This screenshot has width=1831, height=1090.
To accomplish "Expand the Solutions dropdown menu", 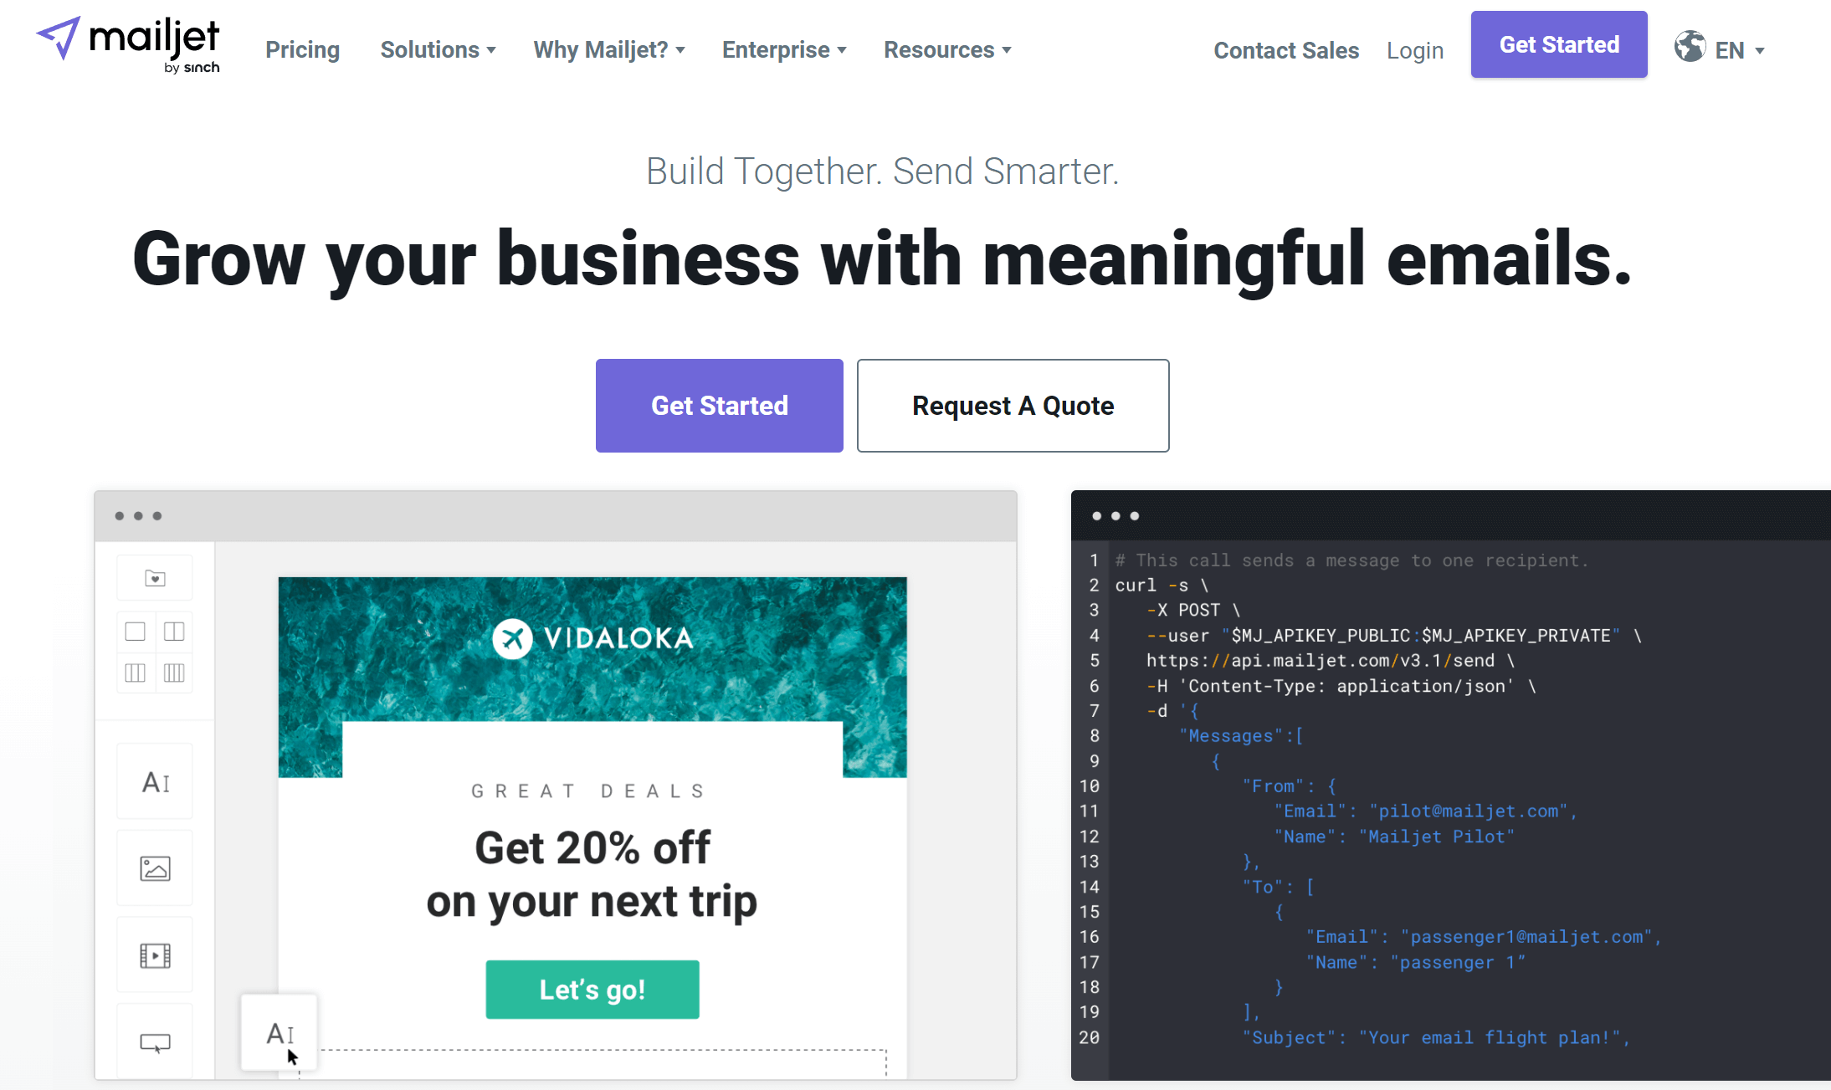I will [438, 49].
